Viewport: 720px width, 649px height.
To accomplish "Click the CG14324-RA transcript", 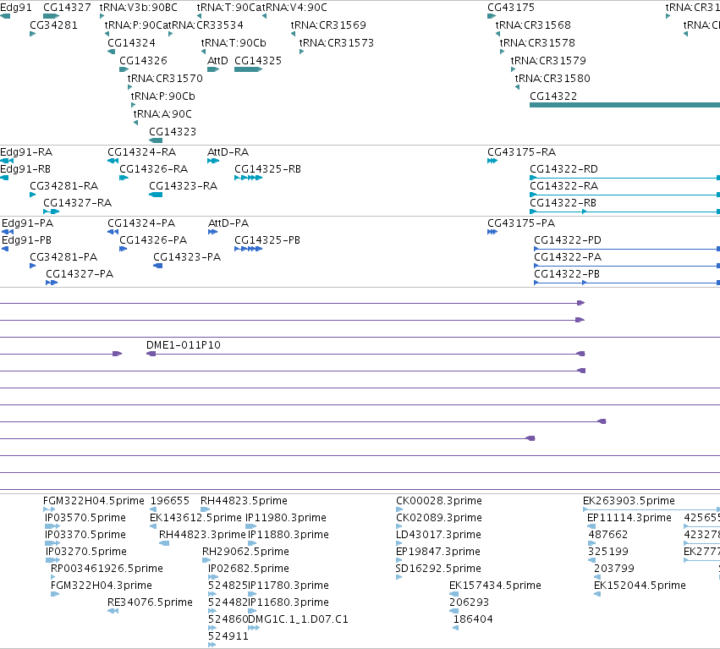I will [x=113, y=161].
